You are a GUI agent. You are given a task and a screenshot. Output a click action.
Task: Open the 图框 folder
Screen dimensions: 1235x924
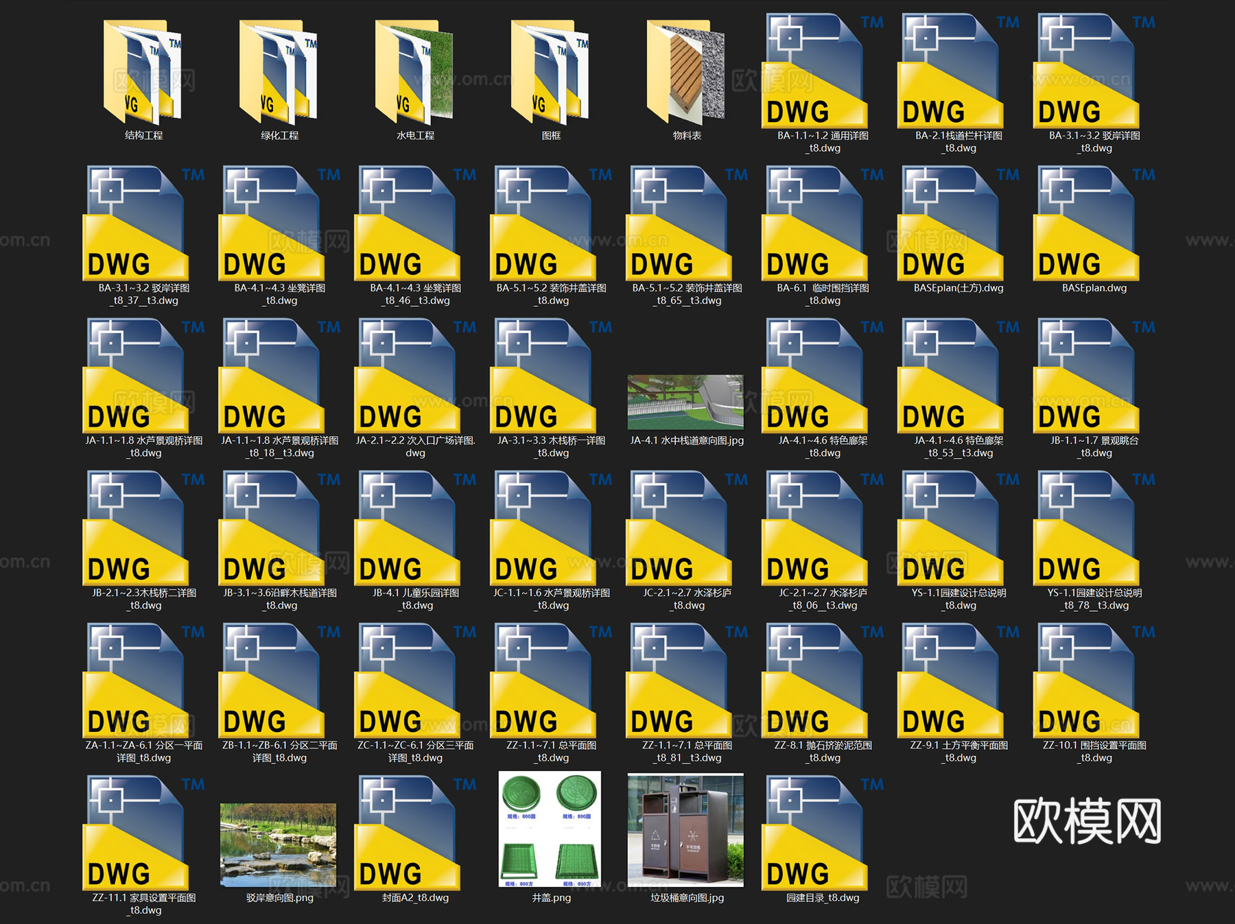pyautogui.click(x=550, y=71)
